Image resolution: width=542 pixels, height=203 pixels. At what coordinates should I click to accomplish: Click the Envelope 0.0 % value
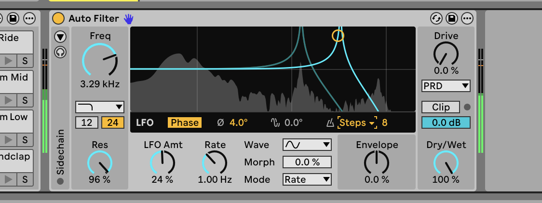pos(377,179)
